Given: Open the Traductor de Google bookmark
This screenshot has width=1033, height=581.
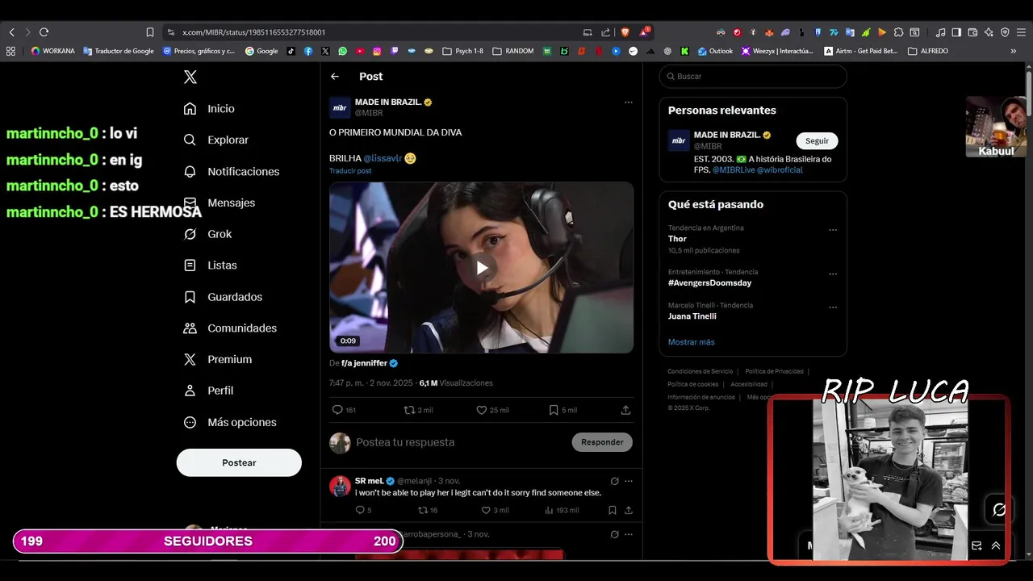Looking at the screenshot, I should (119, 51).
